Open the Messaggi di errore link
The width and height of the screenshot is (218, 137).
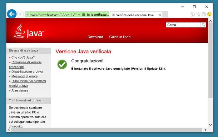tap(24, 77)
